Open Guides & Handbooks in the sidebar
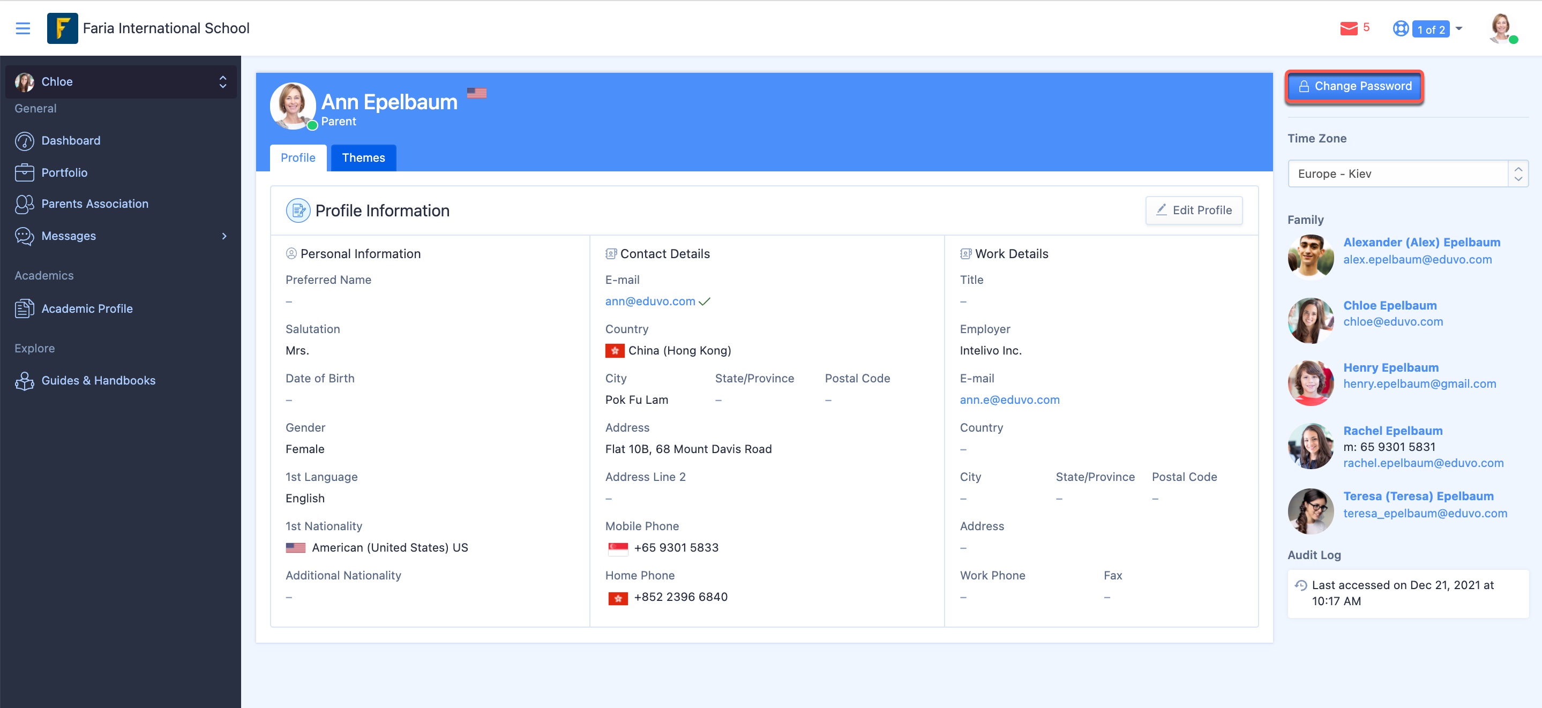1542x708 pixels. [98, 381]
